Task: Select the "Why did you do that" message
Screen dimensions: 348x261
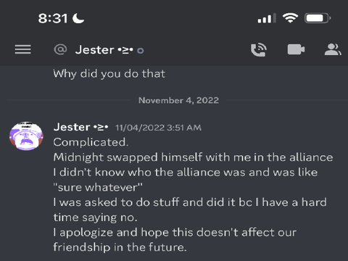Action: click(109, 74)
